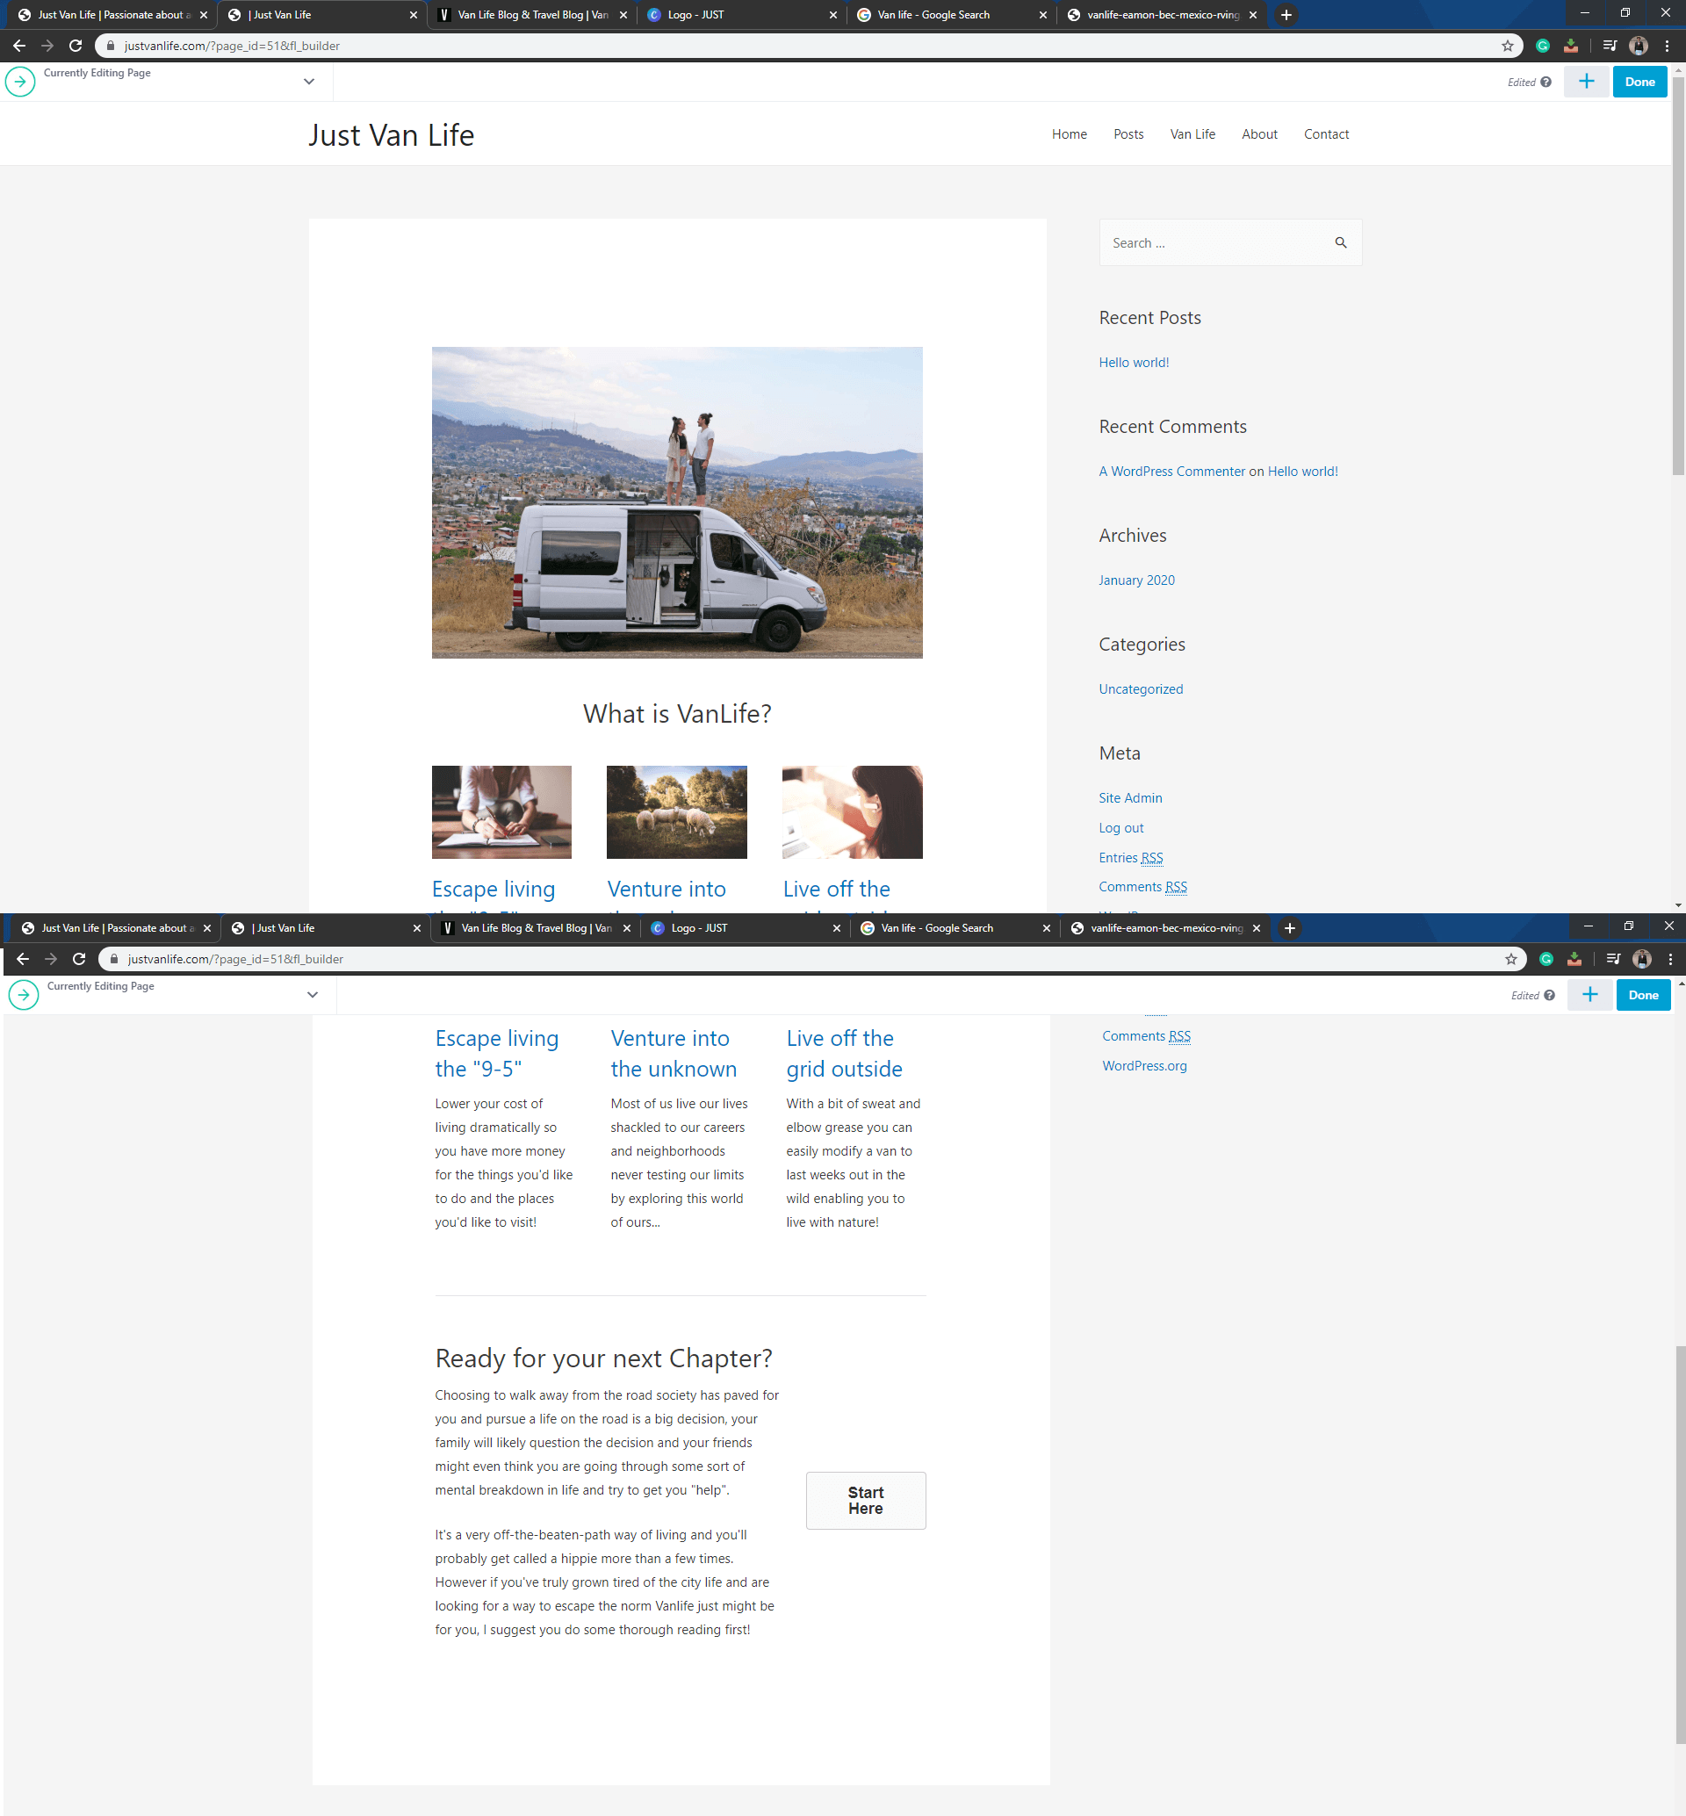Switch to the Van life - Google Search tab, top window
This screenshot has width=1686, height=1816.
pyautogui.click(x=952, y=15)
